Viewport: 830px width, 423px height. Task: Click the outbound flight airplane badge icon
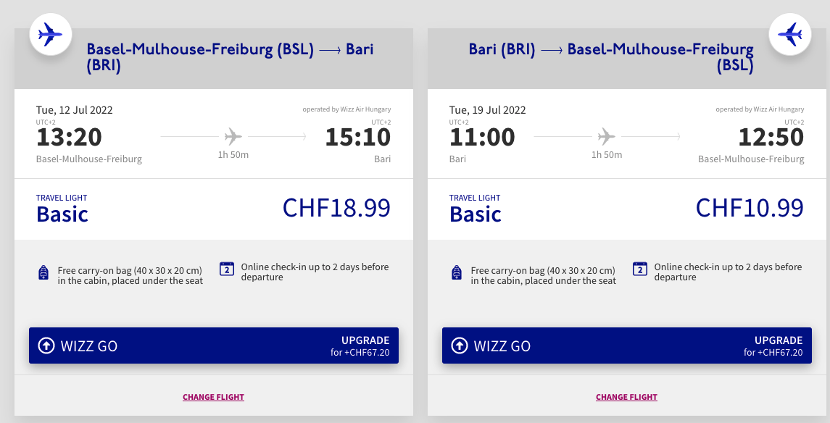point(50,33)
